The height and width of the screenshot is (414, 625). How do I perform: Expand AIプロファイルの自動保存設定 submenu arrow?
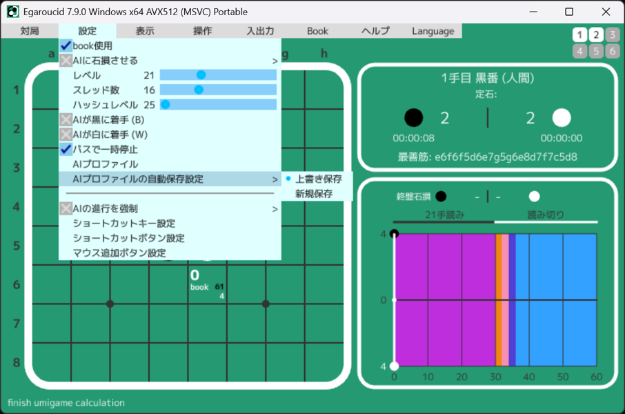[x=275, y=179]
